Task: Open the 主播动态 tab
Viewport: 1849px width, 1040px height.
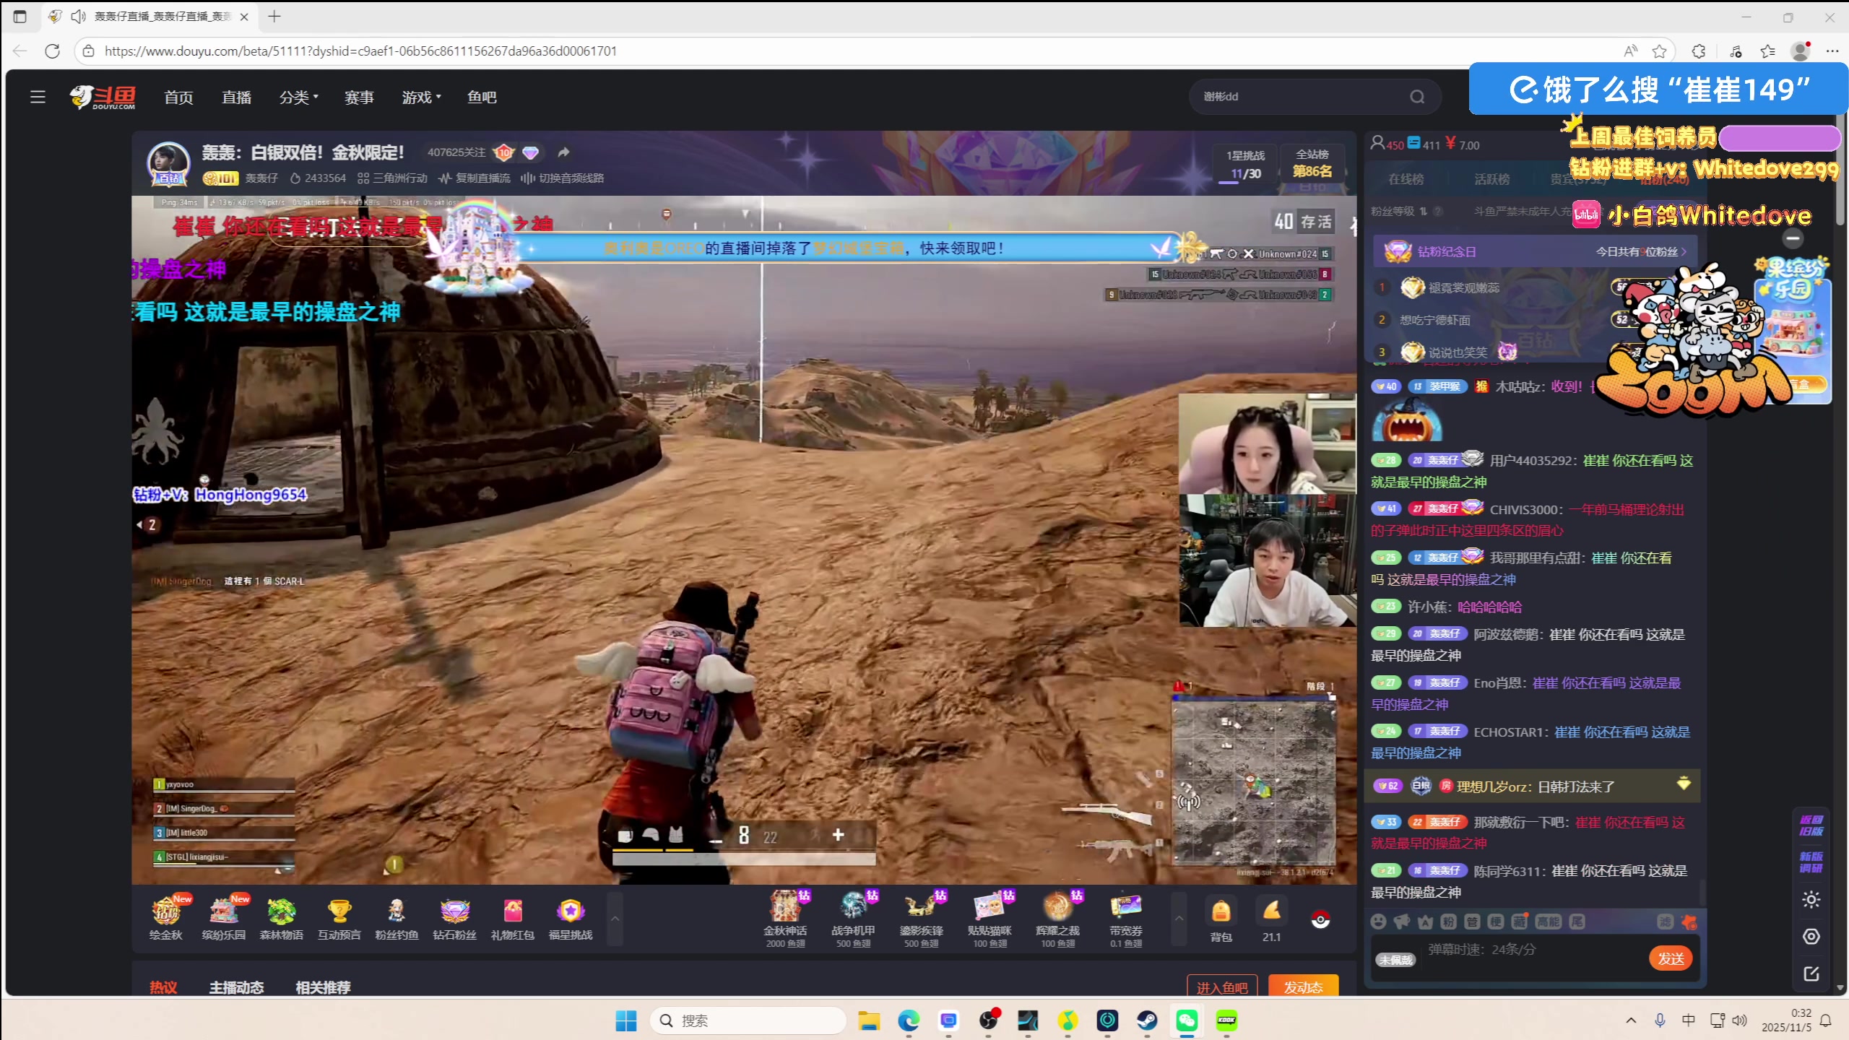Action: 236,987
